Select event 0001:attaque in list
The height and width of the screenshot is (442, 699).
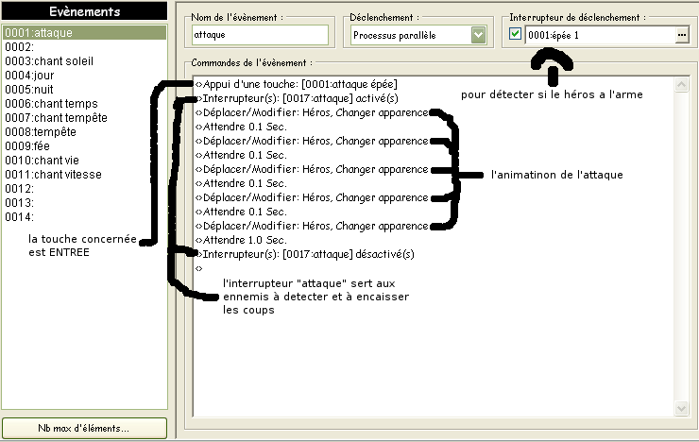pos(85,32)
